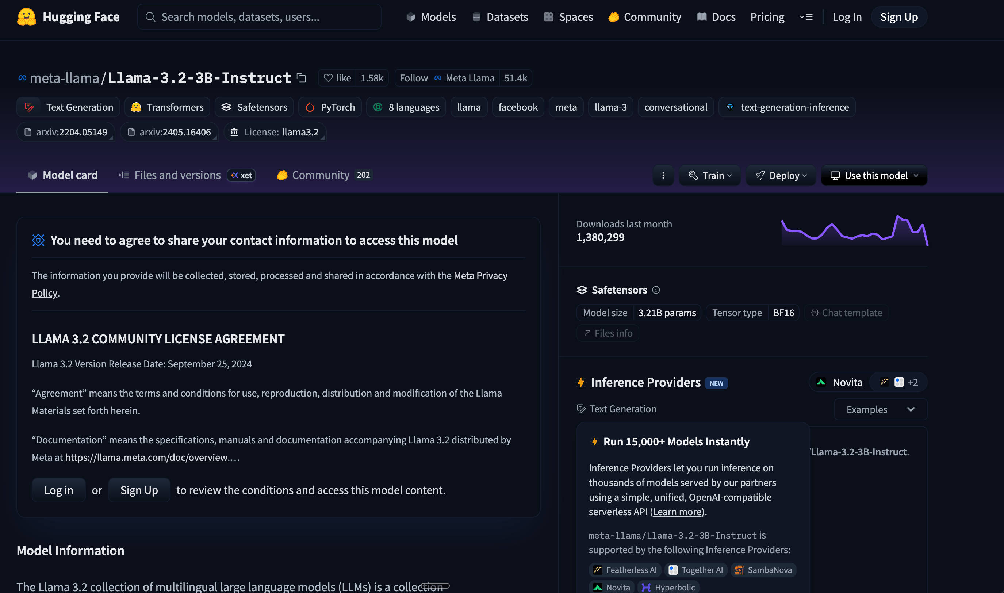Copy model name with the copy icon
This screenshot has width=1004, height=593.
coord(302,78)
